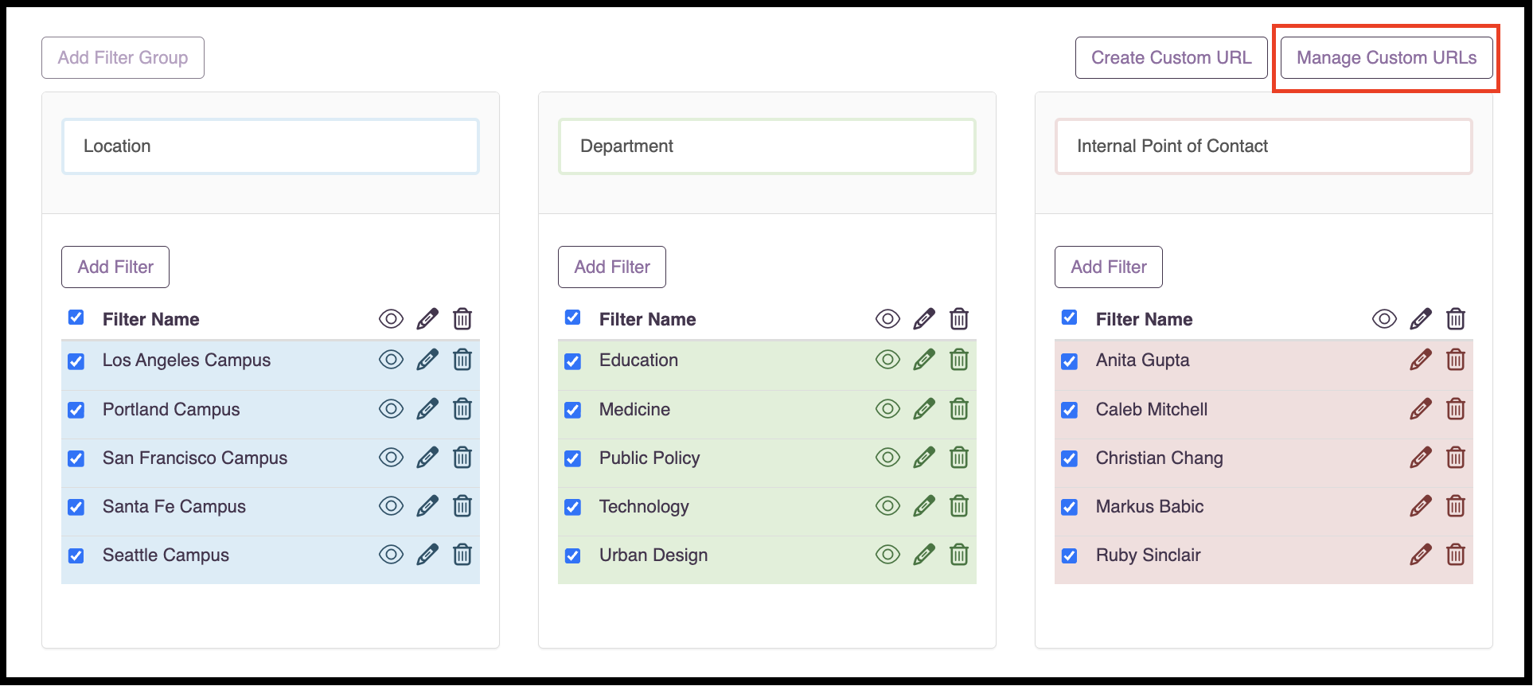Uncheck the Portland Campus checkbox

point(76,410)
